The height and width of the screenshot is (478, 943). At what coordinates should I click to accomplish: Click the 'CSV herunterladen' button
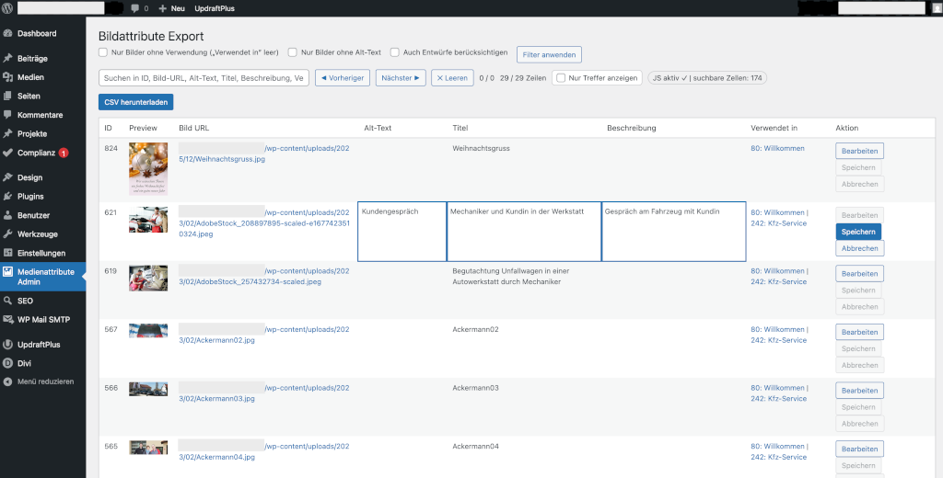point(135,102)
